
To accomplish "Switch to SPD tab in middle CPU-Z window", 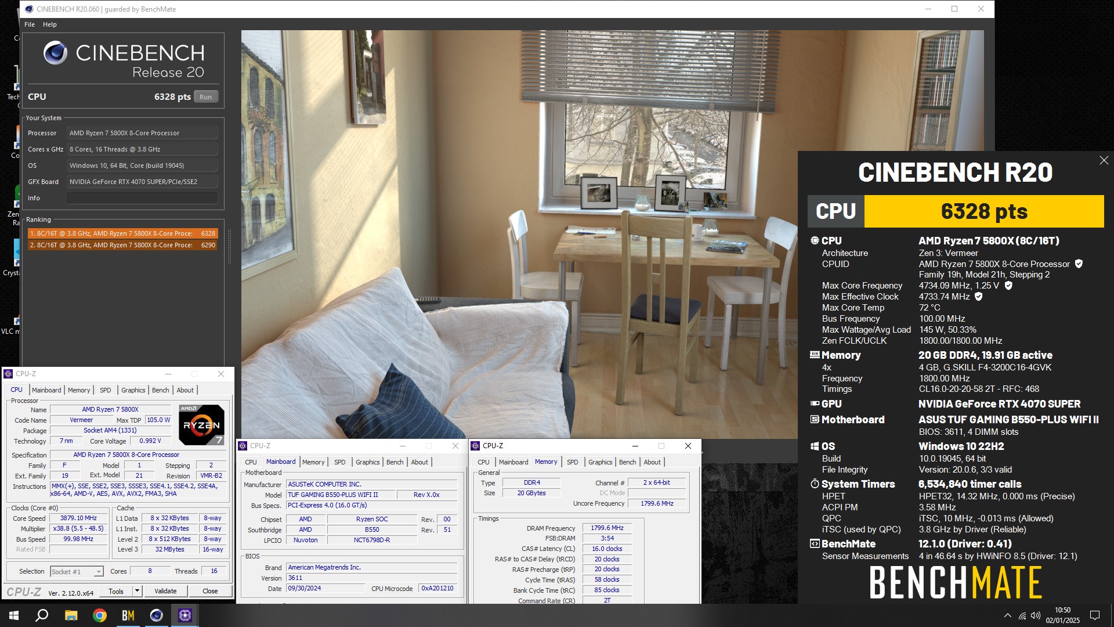I will pos(340,462).
